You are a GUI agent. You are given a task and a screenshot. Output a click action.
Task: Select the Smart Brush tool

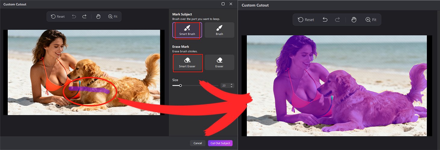tap(187, 30)
